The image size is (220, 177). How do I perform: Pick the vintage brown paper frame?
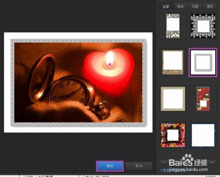(x=173, y=62)
